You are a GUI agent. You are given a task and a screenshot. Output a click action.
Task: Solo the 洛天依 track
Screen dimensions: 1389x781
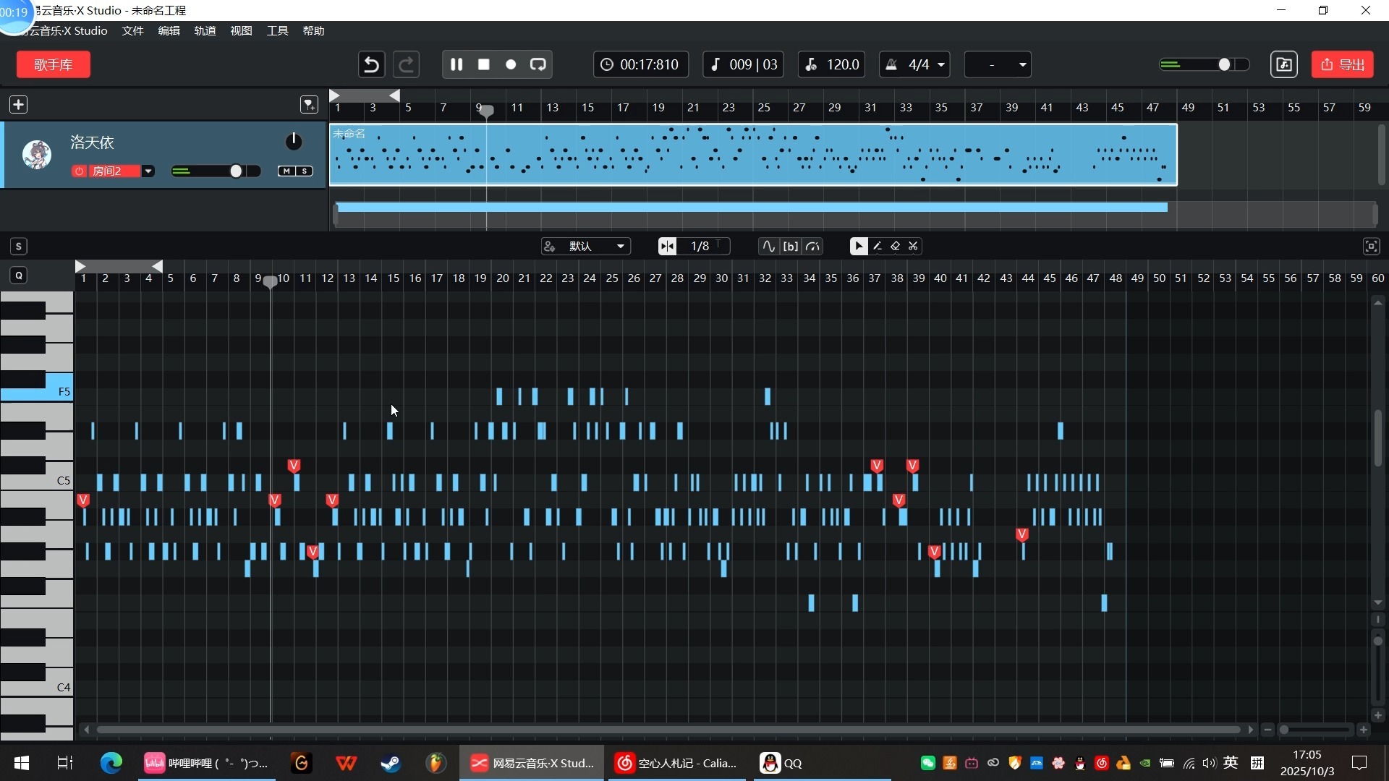pyautogui.click(x=305, y=171)
